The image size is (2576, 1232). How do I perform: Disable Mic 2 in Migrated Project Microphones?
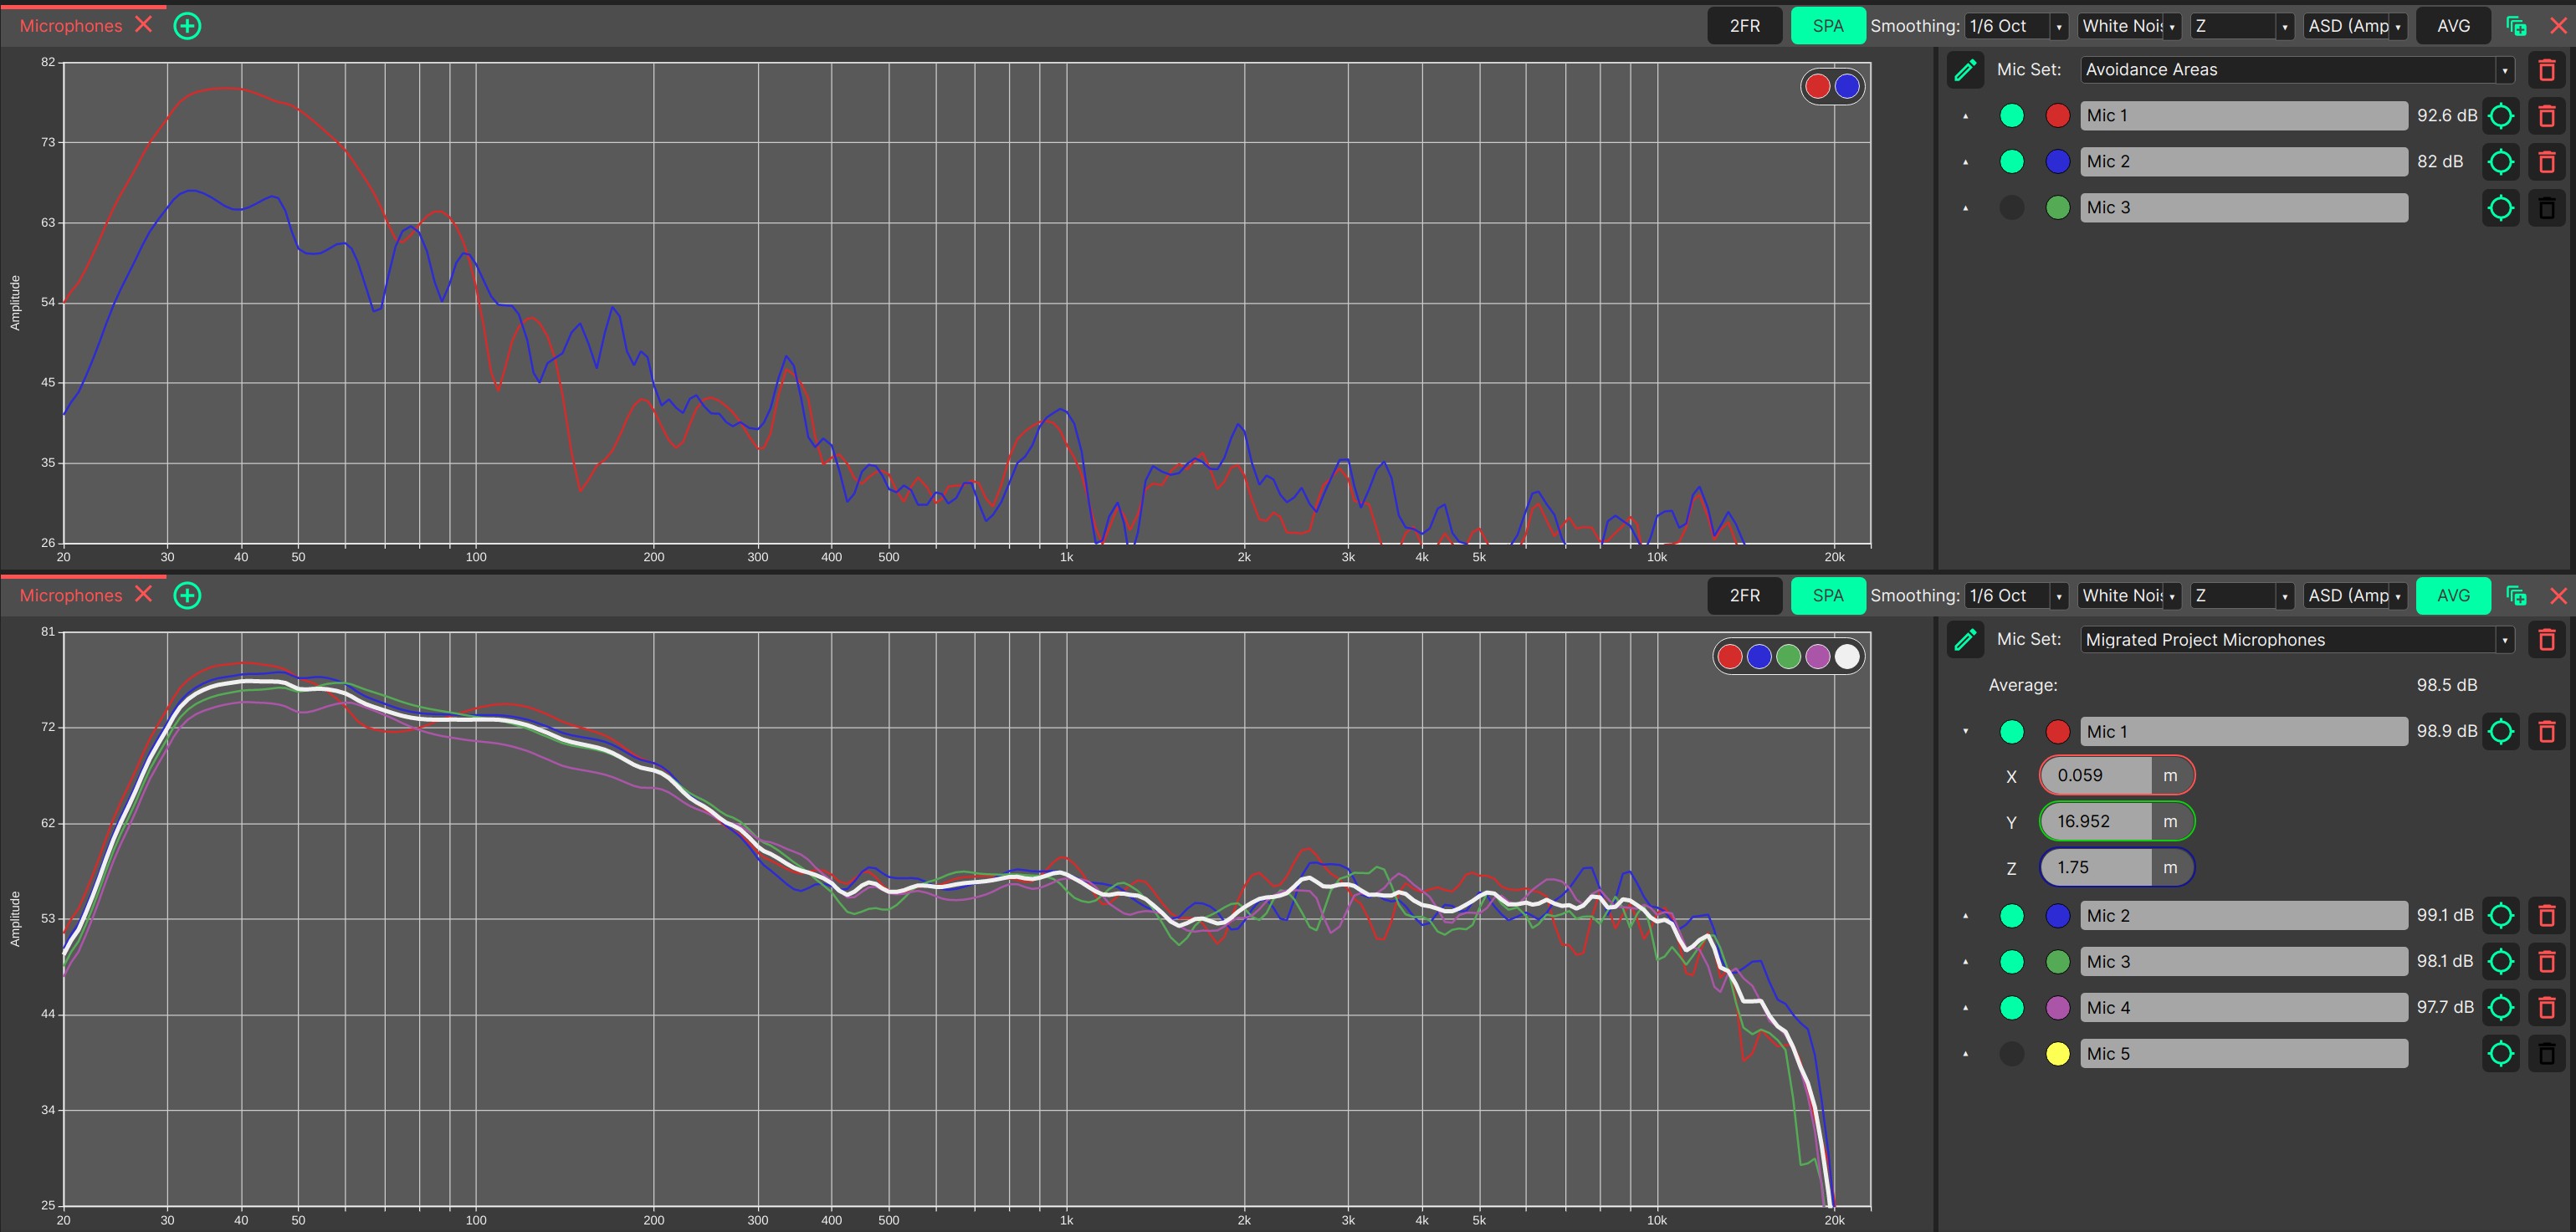click(x=2011, y=916)
